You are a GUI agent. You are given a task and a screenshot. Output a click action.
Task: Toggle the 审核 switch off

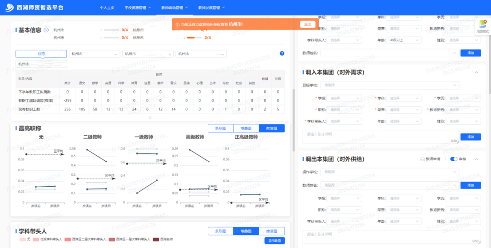pos(453,159)
